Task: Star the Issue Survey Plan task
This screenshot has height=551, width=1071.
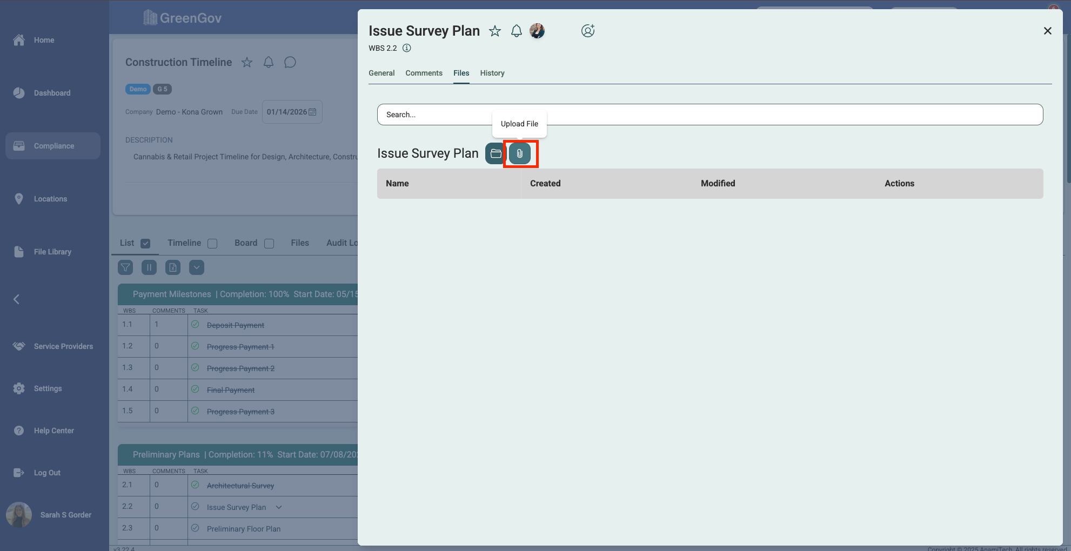Action: tap(495, 31)
